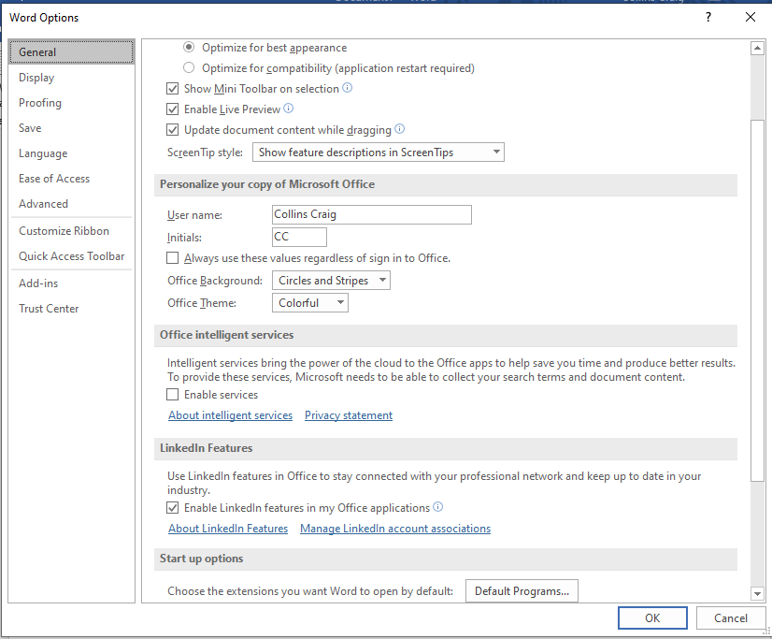Click info icon after Update document content while dragging
772x639 pixels.
coord(400,129)
